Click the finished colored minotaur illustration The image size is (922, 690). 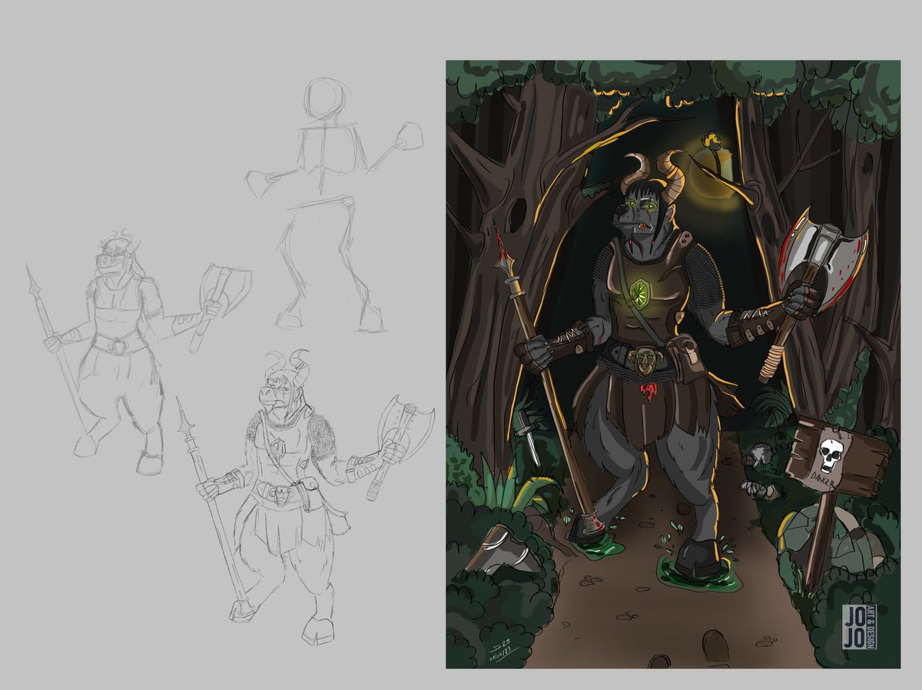pos(673,364)
